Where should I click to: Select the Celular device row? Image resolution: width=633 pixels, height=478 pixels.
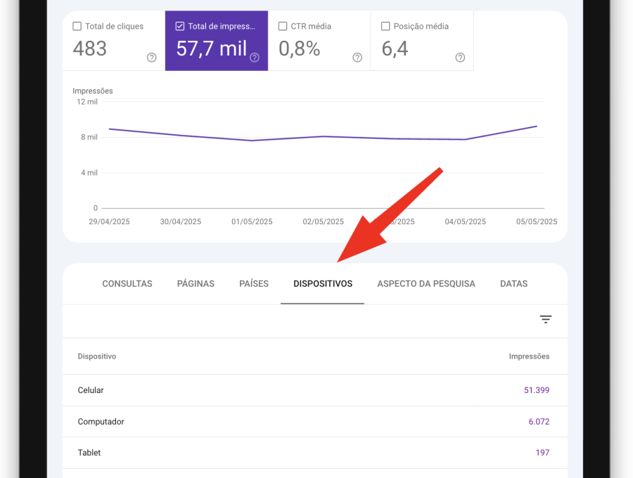[315, 390]
